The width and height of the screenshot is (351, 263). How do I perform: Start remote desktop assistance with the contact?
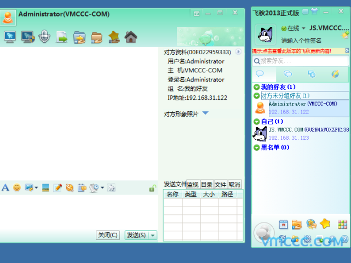click(10, 37)
